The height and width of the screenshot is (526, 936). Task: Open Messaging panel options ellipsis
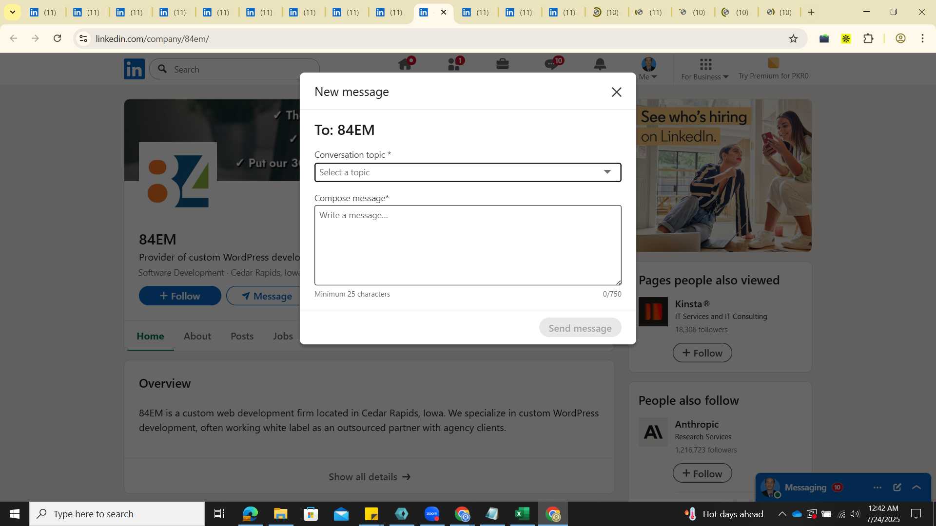pyautogui.click(x=877, y=488)
